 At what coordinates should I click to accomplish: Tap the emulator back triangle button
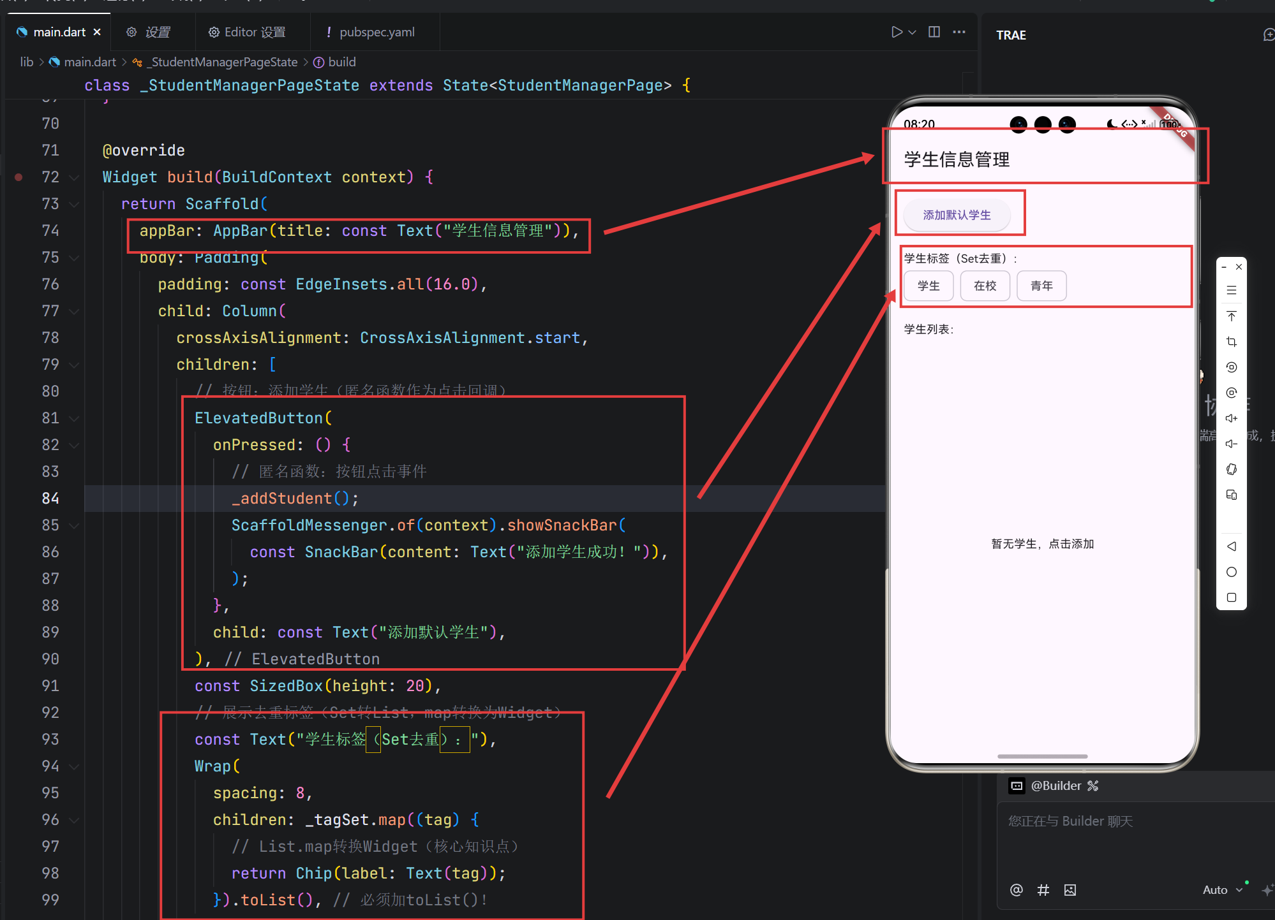click(1232, 546)
